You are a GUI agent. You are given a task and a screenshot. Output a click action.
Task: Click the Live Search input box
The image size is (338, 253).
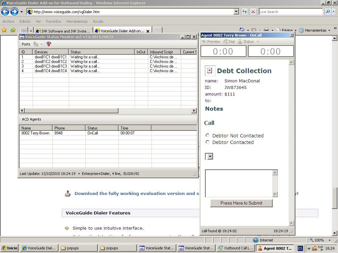pos(290,12)
